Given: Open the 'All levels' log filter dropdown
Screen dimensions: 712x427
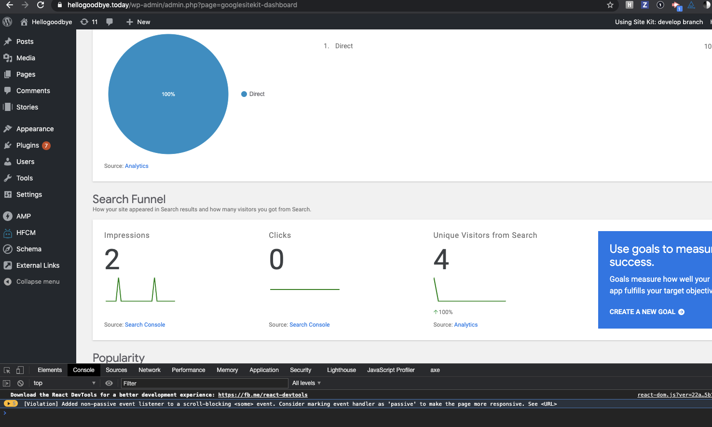Looking at the screenshot, I should point(306,383).
